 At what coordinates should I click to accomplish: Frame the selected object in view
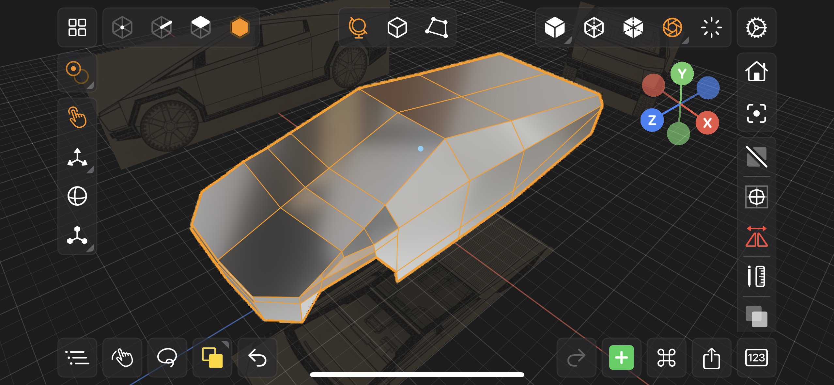[x=756, y=113]
